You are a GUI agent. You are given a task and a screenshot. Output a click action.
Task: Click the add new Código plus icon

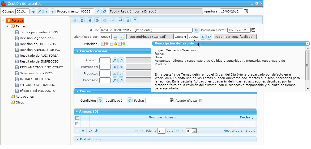tap(33, 11)
